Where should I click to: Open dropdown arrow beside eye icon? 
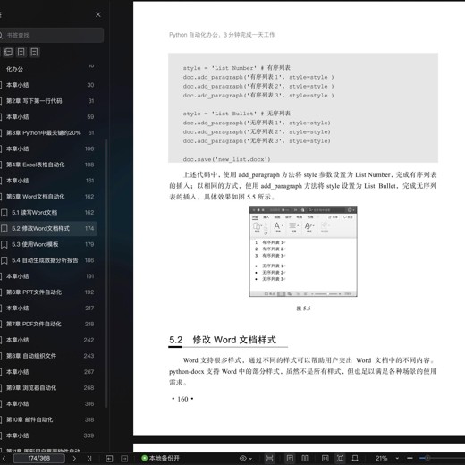pyautogui.click(x=250, y=459)
